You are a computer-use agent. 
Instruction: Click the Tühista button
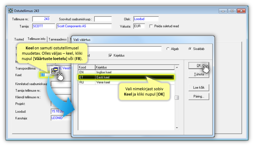click(x=199, y=75)
